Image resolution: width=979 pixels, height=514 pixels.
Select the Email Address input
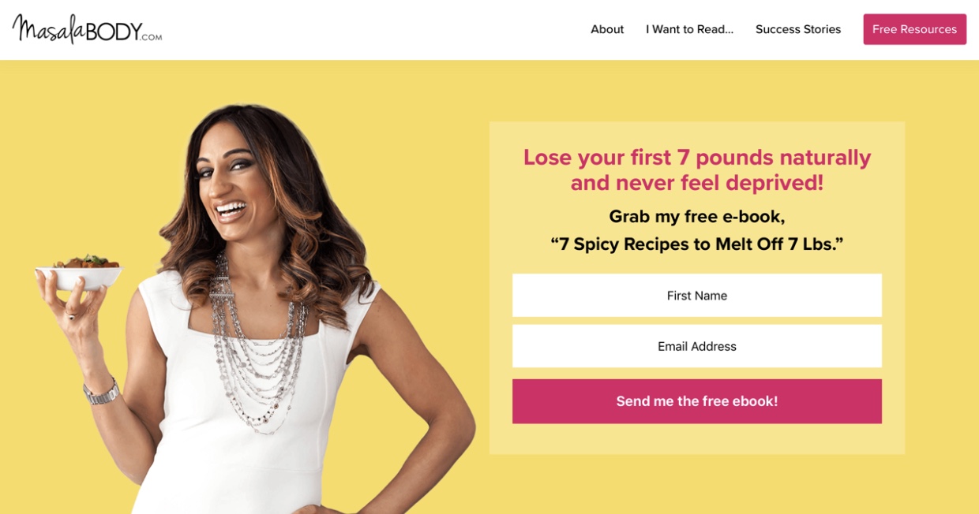click(x=697, y=346)
